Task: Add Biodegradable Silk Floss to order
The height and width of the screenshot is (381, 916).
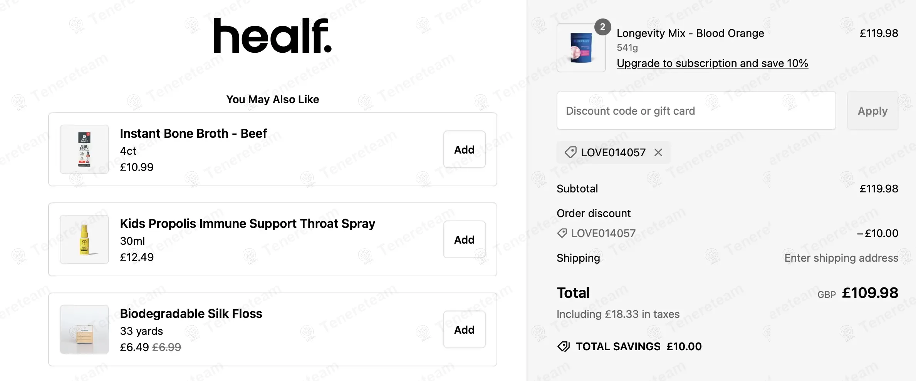Action: 464,329
